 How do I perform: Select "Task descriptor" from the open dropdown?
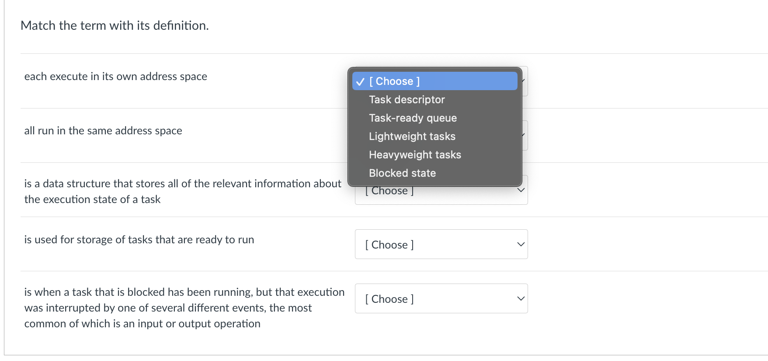coord(407,100)
